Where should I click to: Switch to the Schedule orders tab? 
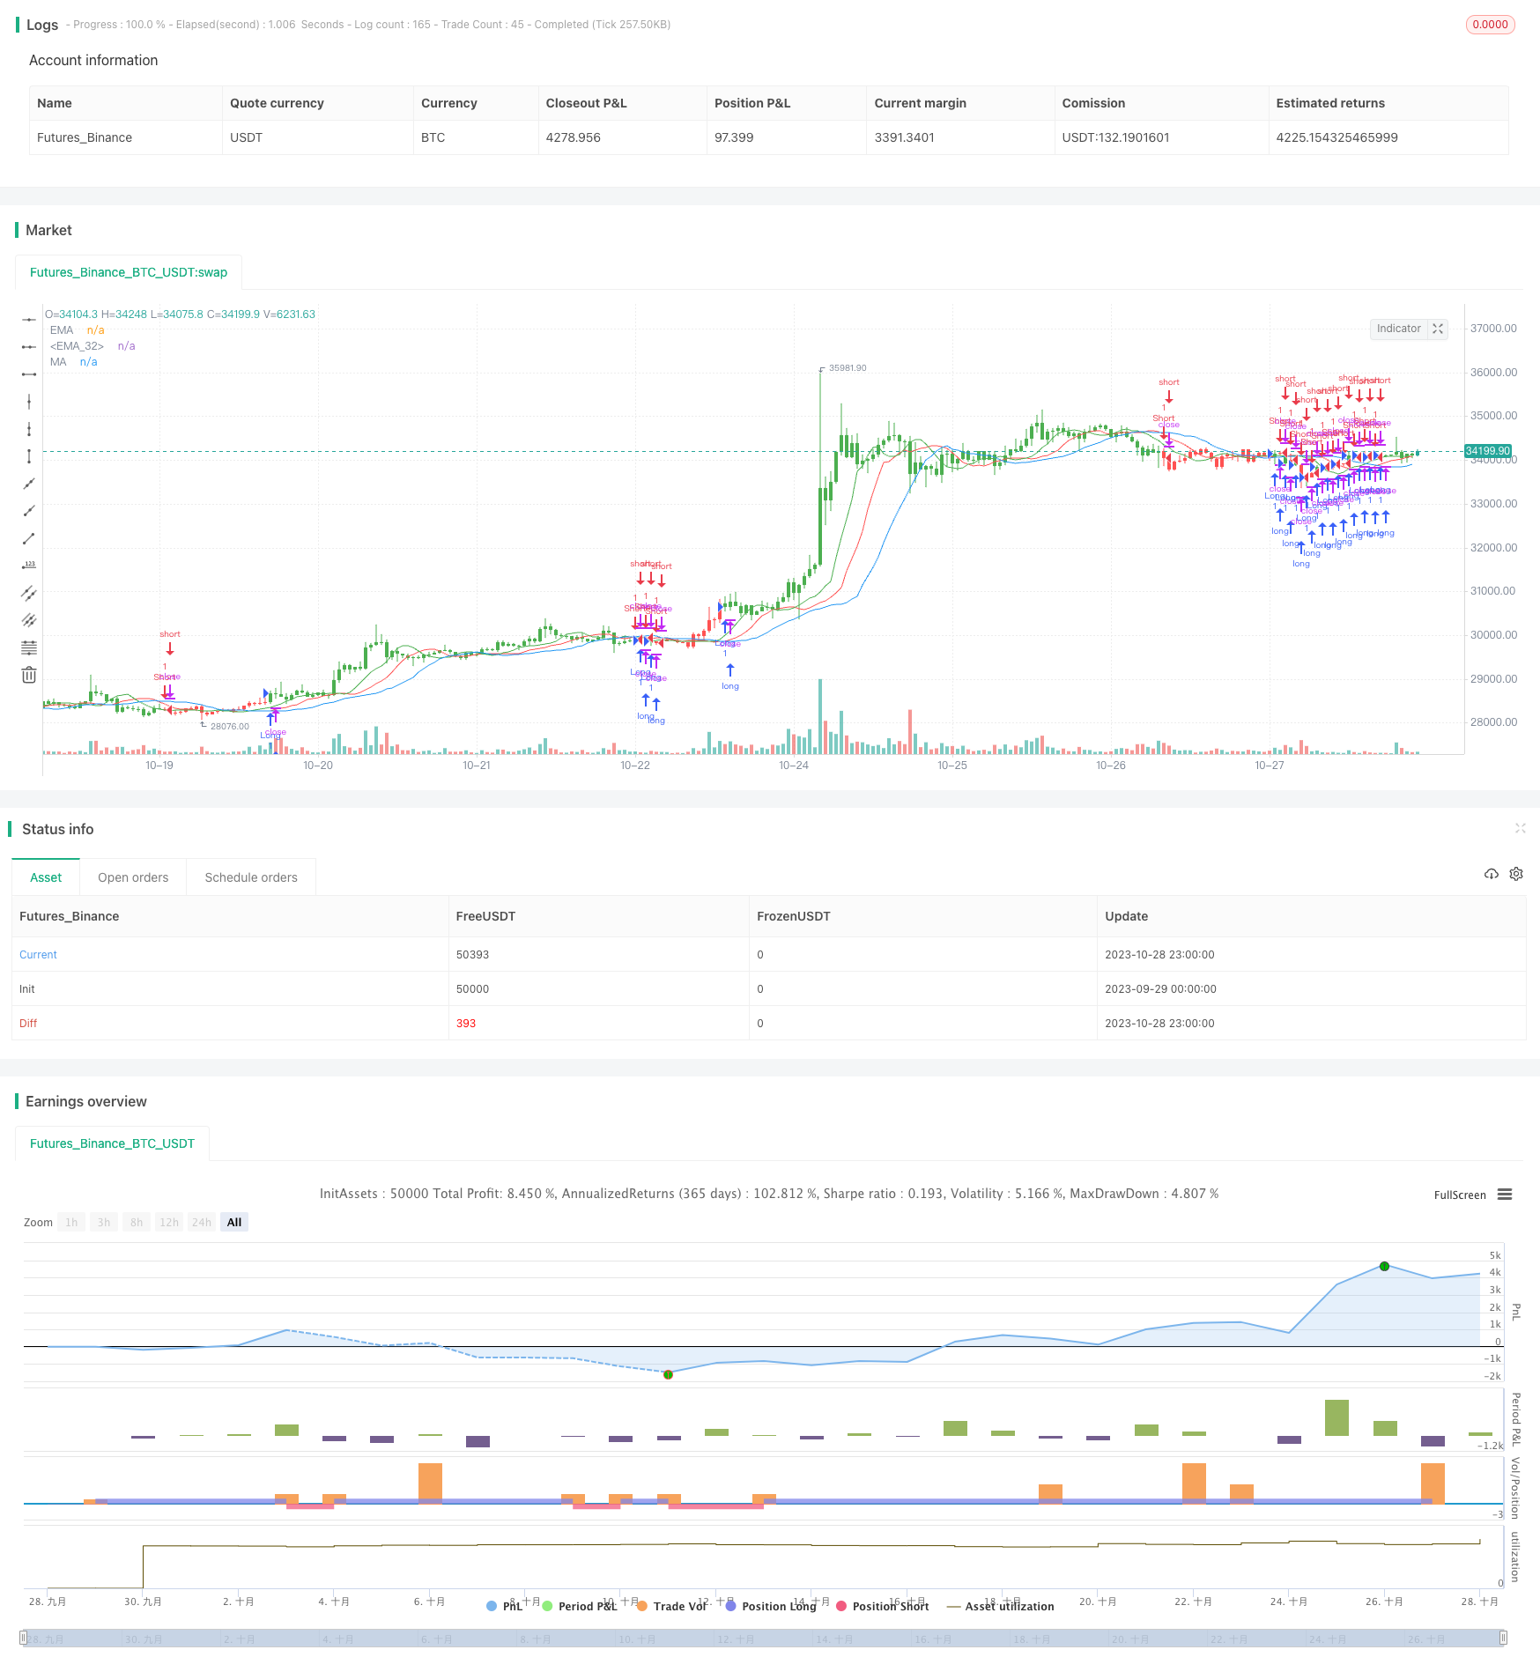[251, 877]
